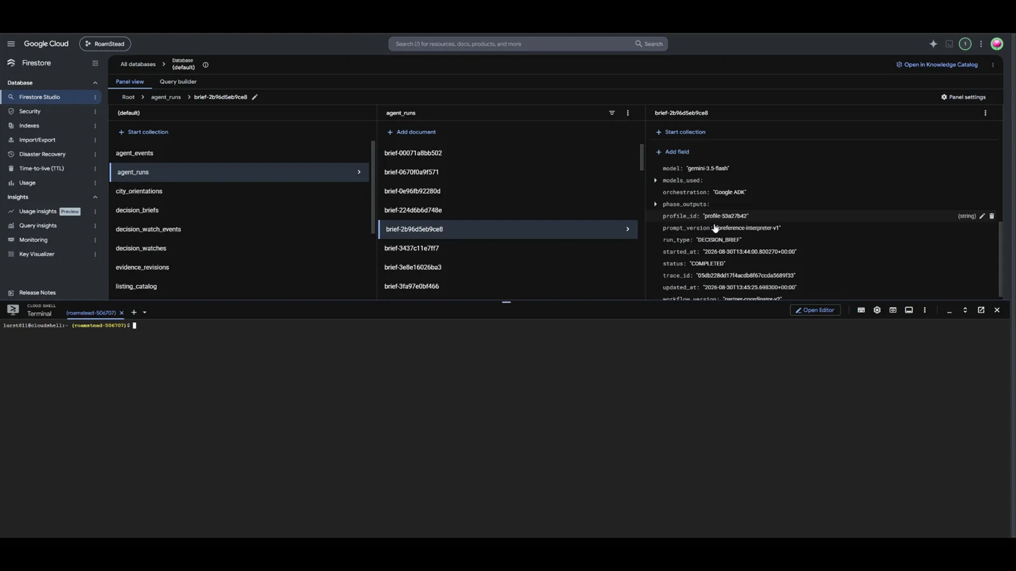Click Add document in agent_runs panel

click(x=411, y=132)
